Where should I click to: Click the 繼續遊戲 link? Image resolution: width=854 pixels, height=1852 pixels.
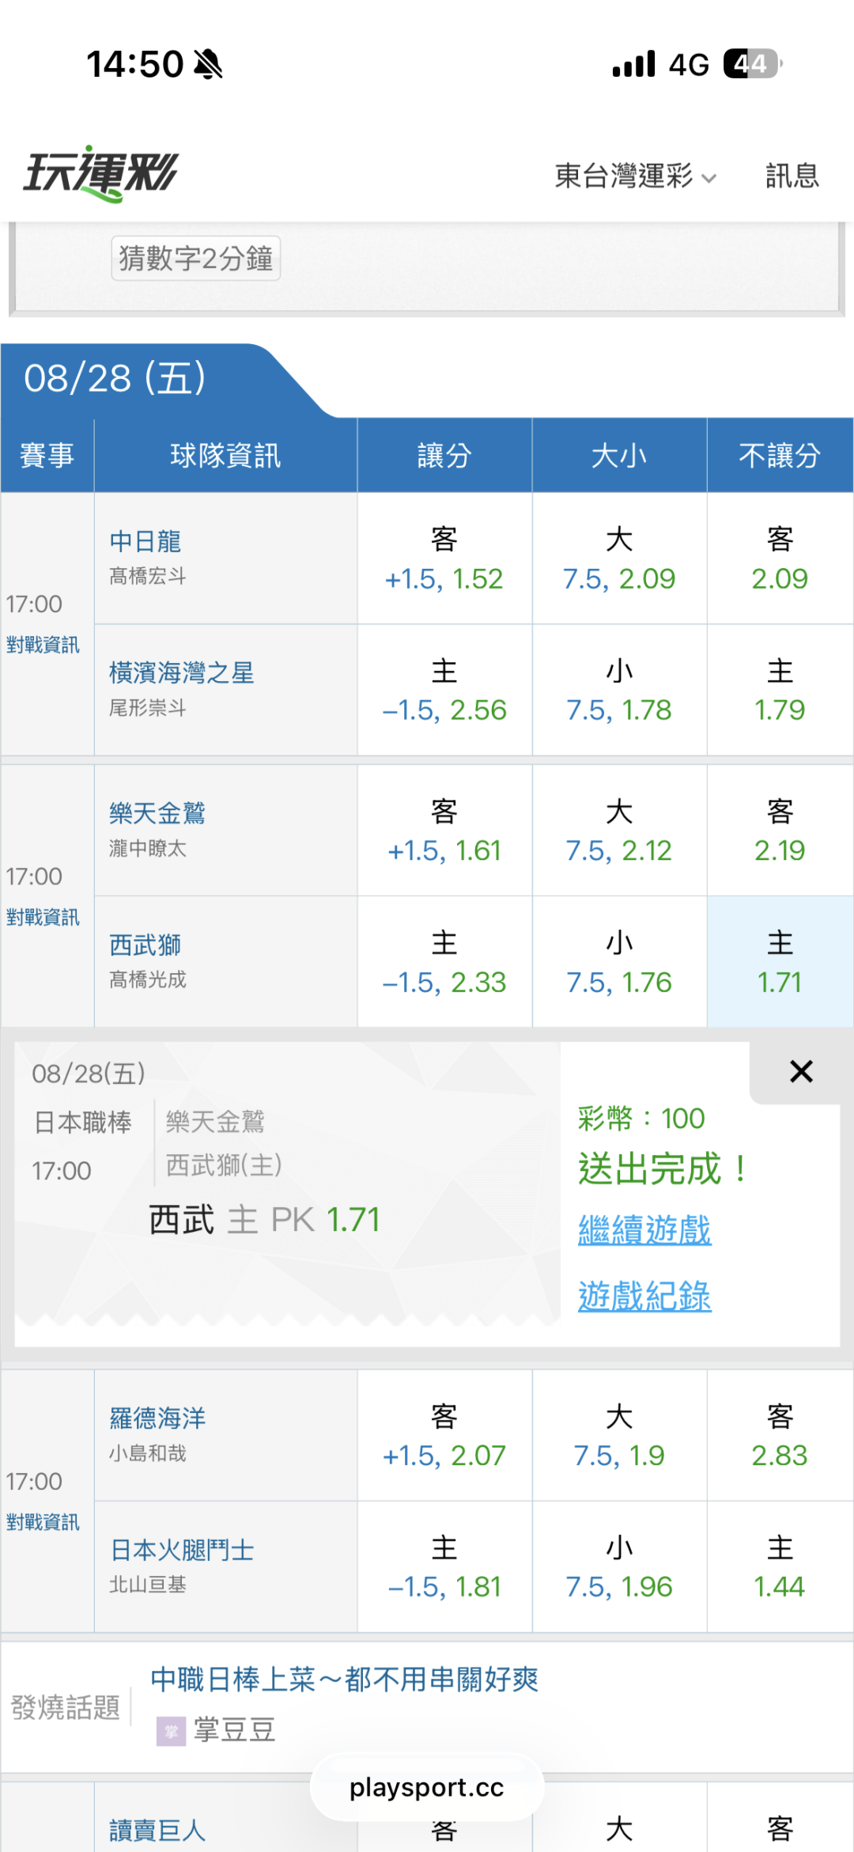tap(644, 1231)
